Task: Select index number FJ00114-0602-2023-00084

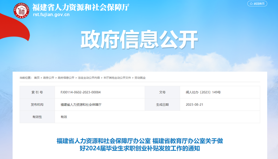Action: [81, 92]
